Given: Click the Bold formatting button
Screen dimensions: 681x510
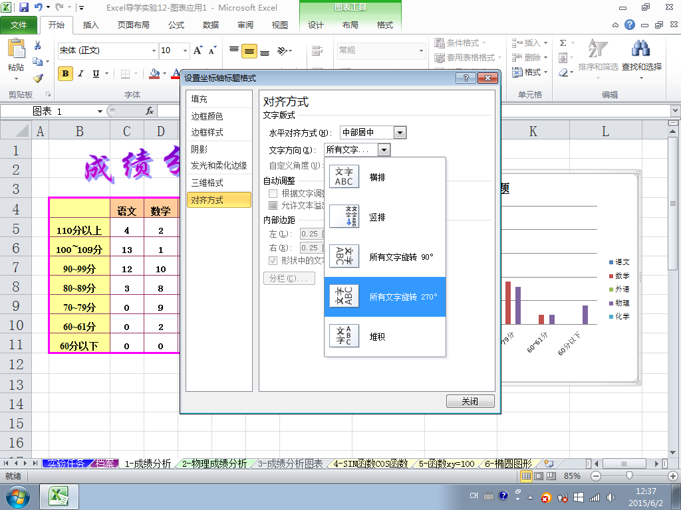Looking at the screenshot, I should (65, 74).
